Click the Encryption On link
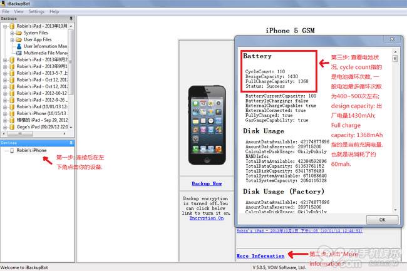407x271 pixels. 207,218
